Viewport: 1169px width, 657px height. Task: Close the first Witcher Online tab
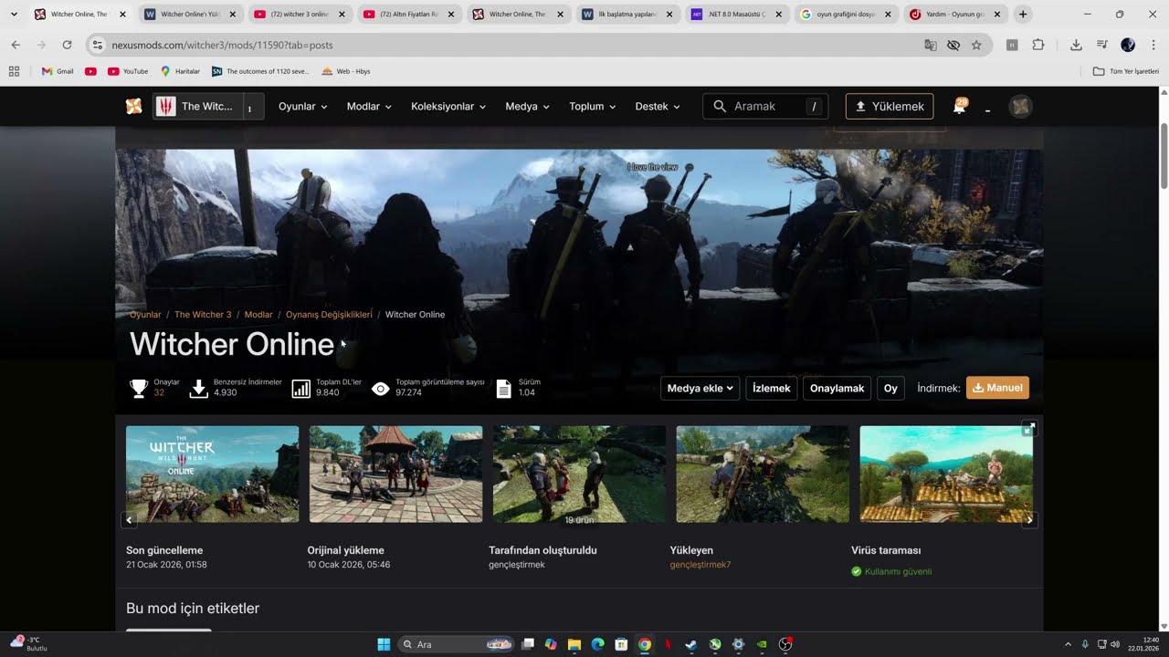click(x=122, y=15)
